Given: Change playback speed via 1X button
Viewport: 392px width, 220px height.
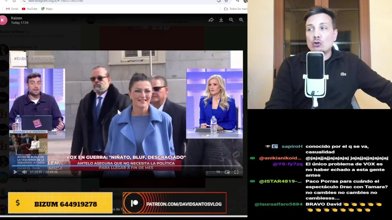Looking at the screenshot, I should click(x=218, y=172).
